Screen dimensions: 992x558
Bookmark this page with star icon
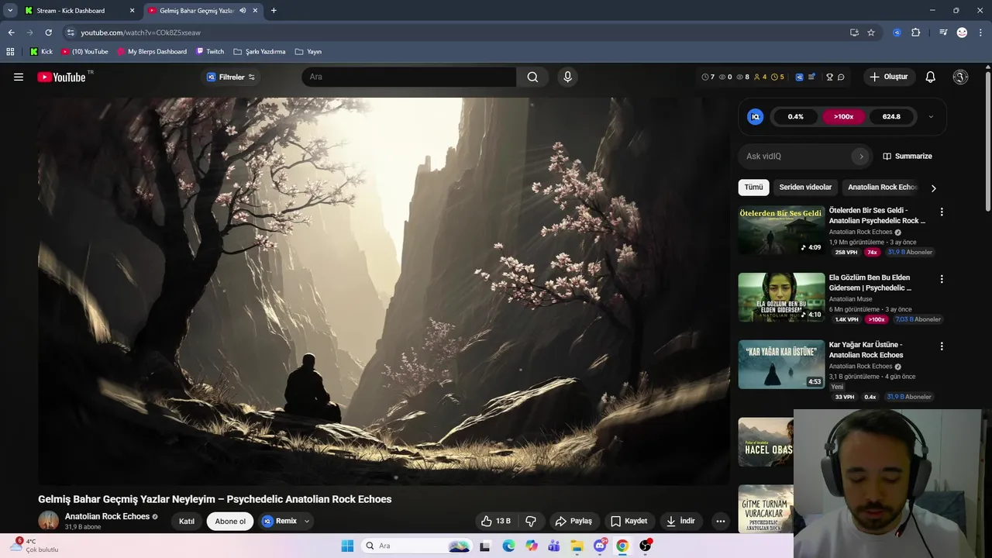tap(871, 33)
